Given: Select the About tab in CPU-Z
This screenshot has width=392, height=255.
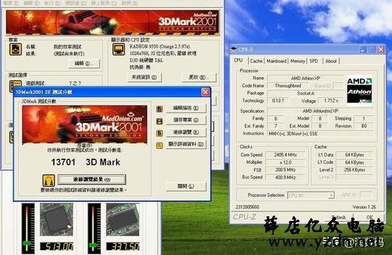Looking at the screenshot, I should (x=331, y=61).
